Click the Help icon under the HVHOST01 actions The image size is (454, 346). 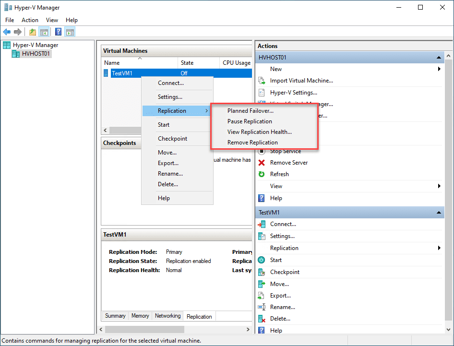point(262,198)
